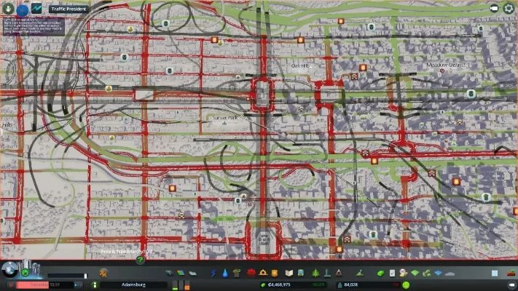The width and height of the screenshot is (518, 291).
Task: Toggle the simulation pause button
Action: click(x=12, y=284)
